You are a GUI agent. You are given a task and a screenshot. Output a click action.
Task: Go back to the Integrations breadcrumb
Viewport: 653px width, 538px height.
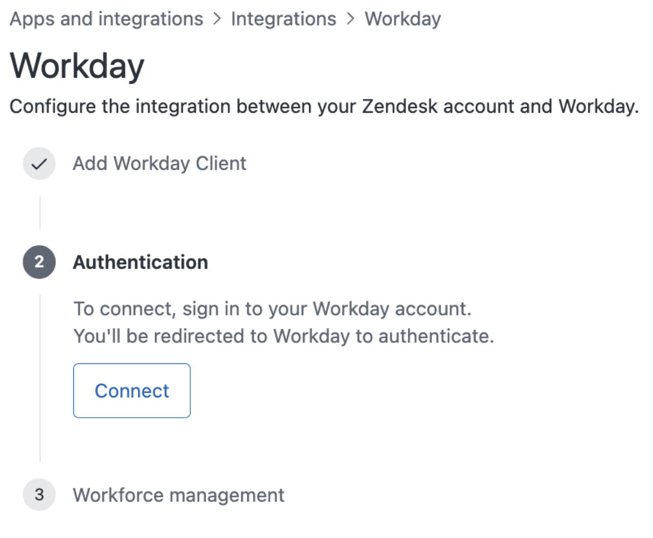(283, 19)
